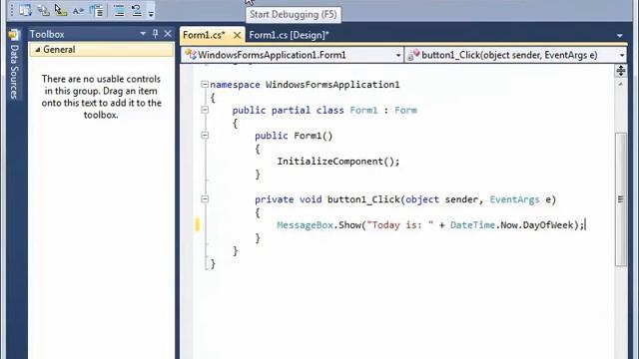Click the yellow change marker in editor margin
639x359 pixels.
click(x=198, y=224)
